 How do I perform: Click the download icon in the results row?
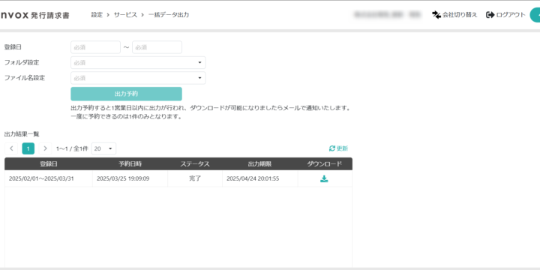tap(324, 178)
